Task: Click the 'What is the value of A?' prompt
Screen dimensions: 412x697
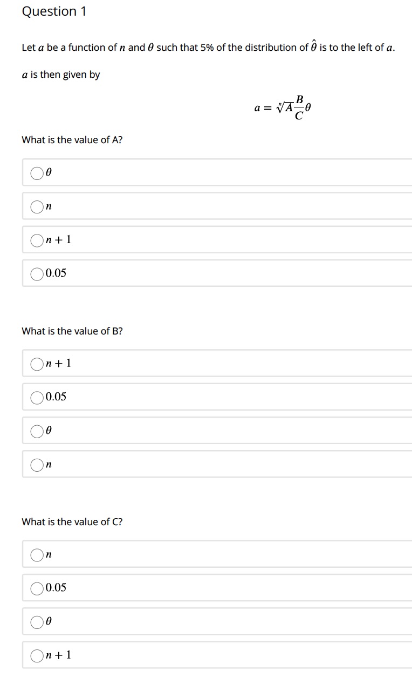Action: [72, 140]
